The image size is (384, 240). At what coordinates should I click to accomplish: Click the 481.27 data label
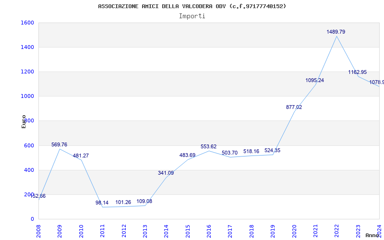pos(81,156)
